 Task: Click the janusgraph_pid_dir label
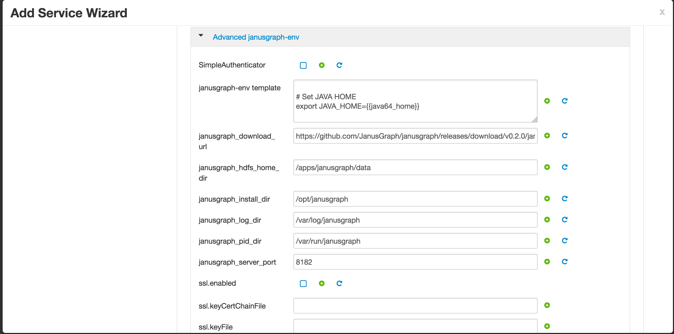[230, 241]
